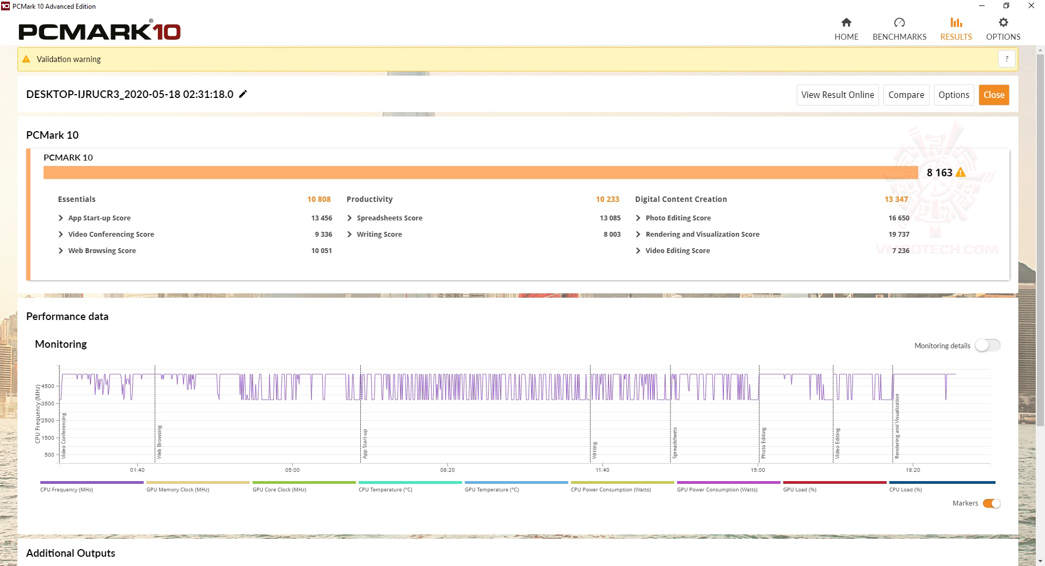Click the PCMark 10 logo
The height and width of the screenshot is (566, 1045).
[x=100, y=30]
